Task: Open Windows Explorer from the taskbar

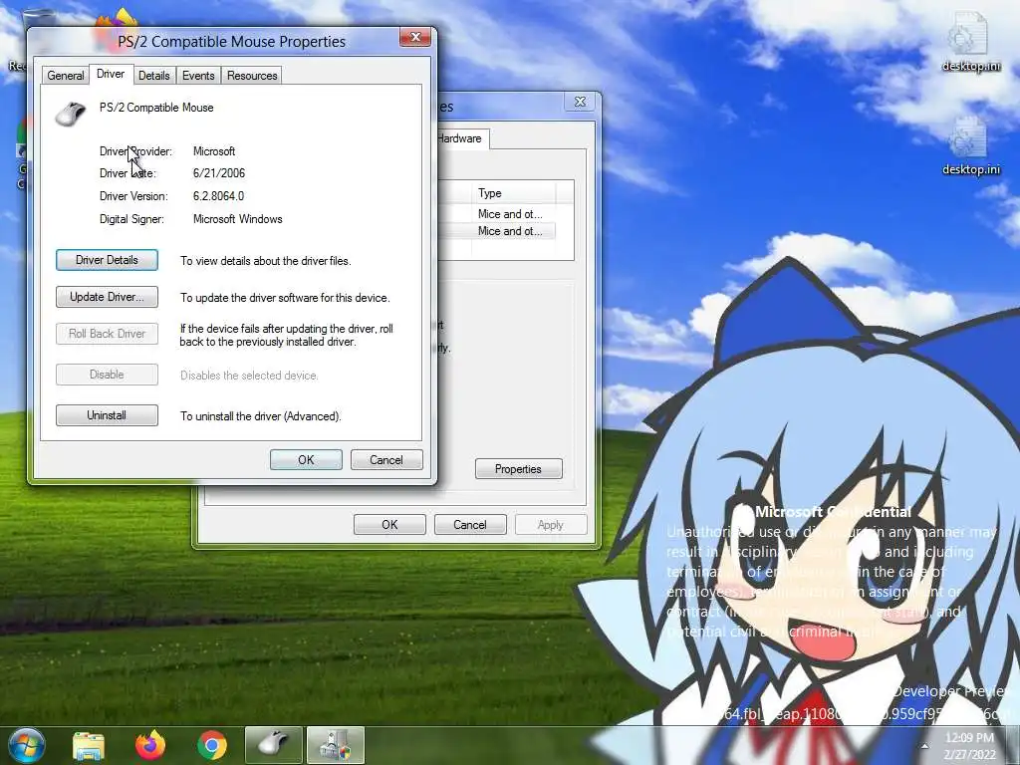Action: 89,745
